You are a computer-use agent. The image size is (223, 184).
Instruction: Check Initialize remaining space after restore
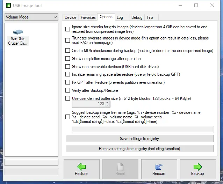coord(67,74)
